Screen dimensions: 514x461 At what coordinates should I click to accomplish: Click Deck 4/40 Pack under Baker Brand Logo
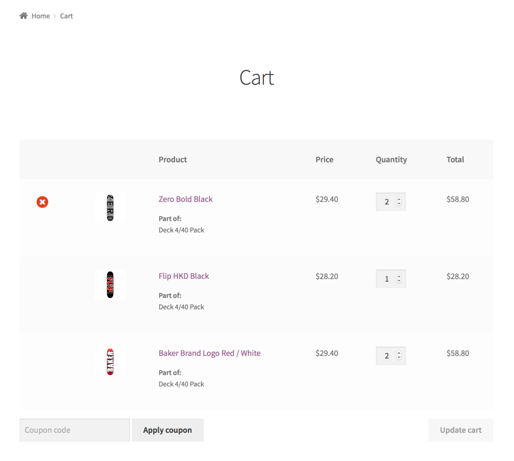(x=181, y=384)
